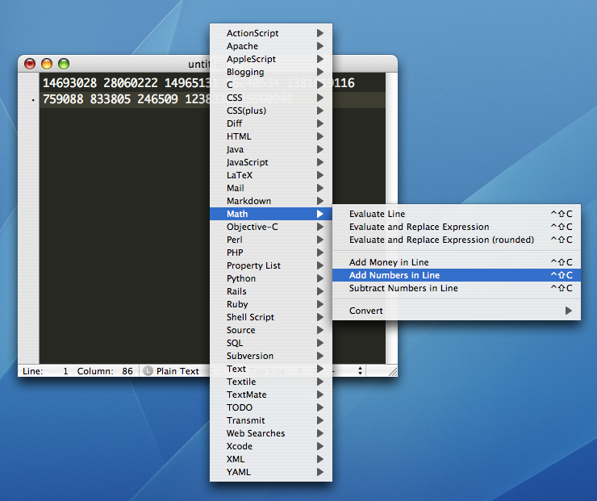This screenshot has height=501, width=597.
Task: Open the CSS(plus) bundle submenu
Action: tap(271, 111)
